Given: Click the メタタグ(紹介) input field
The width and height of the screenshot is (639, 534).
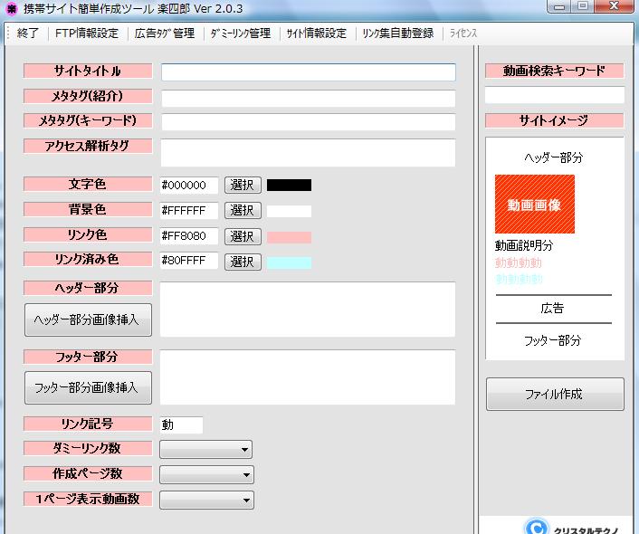Looking at the screenshot, I should (x=308, y=99).
